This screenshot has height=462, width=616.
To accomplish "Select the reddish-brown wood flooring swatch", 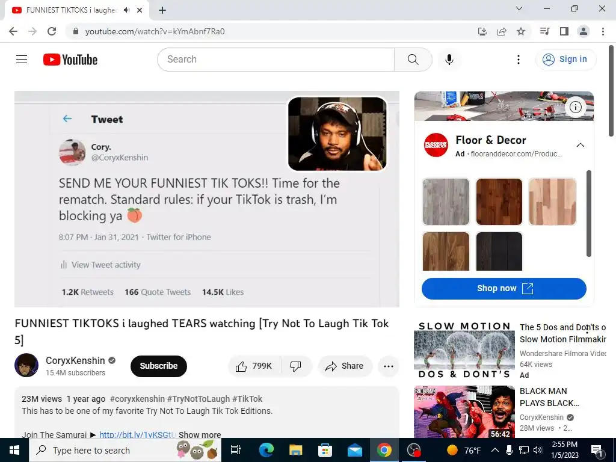I will 499,202.
